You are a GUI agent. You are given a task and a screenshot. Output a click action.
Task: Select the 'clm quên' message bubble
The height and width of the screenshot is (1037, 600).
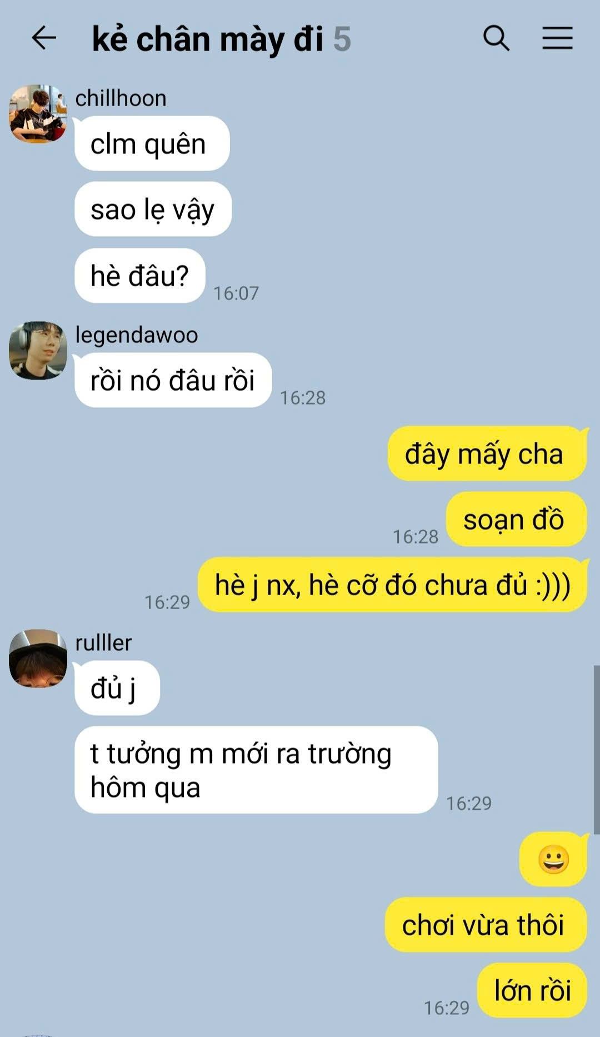coord(152,144)
